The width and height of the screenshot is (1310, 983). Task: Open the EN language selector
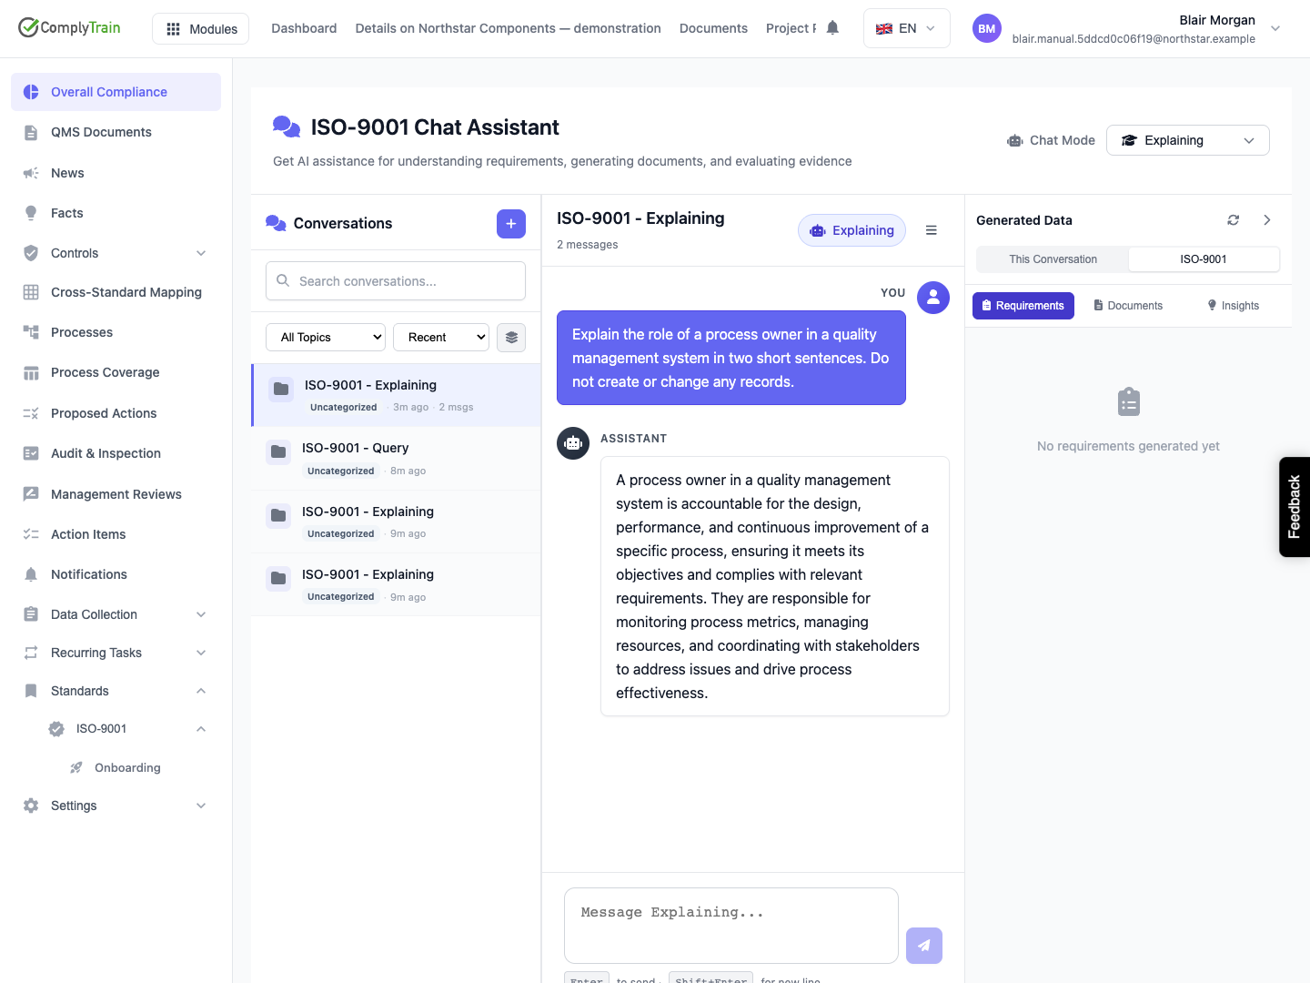coord(907,28)
